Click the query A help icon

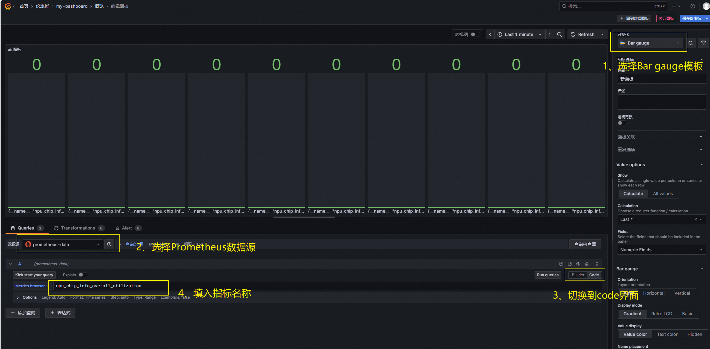coord(561,264)
